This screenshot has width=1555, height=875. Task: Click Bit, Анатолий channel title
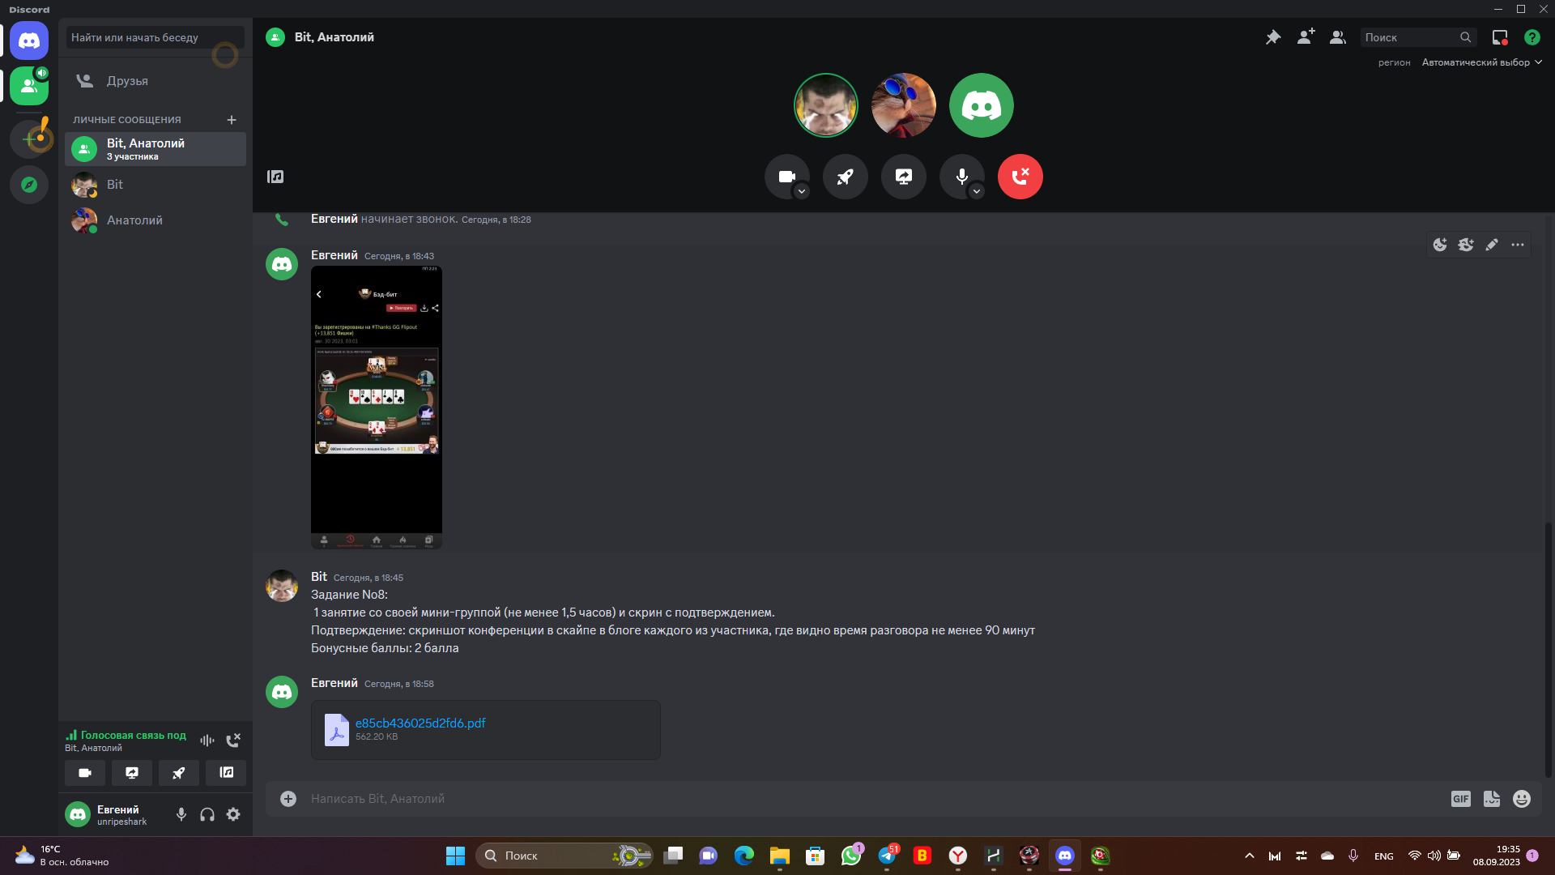coord(334,37)
